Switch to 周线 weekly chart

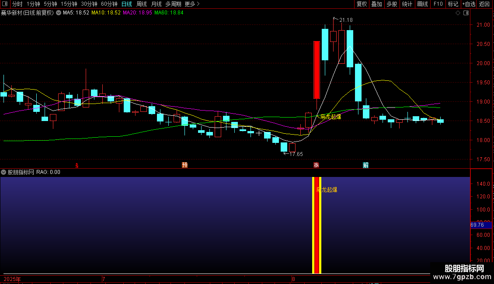142,4
